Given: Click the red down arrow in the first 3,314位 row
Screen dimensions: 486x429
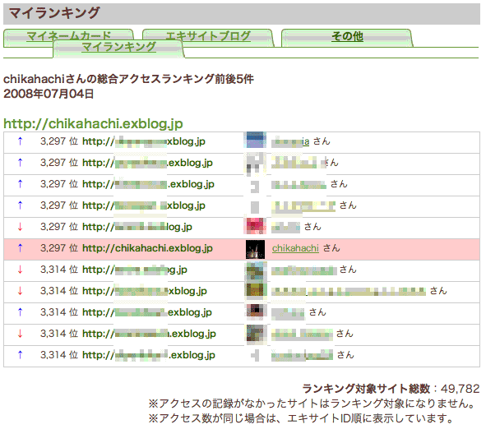Looking at the screenshot, I should click(x=20, y=270).
